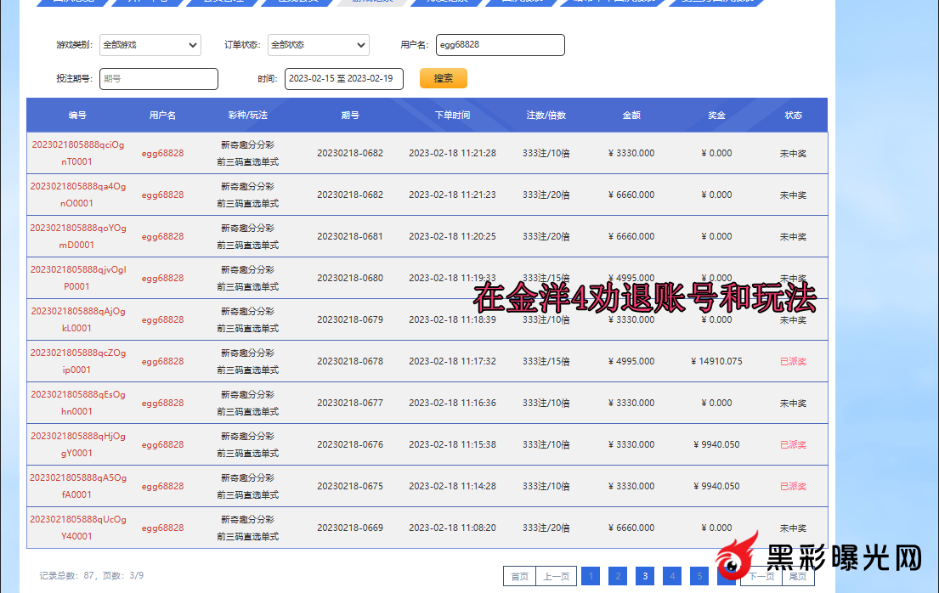Open order 2023021805888qciOgnT0001 in the first row
Screen dimensions: 939x593
tap(77, 153)
